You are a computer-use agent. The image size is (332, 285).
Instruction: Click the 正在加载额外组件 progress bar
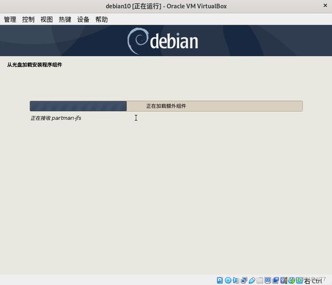coord(166,106)
